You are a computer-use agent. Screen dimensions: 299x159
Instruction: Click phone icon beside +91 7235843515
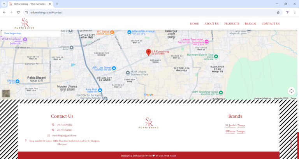[53, 130]
